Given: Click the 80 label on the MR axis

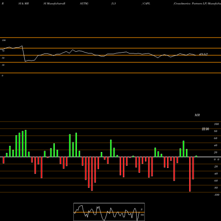Looking at the screenshot, I should 216,131.
